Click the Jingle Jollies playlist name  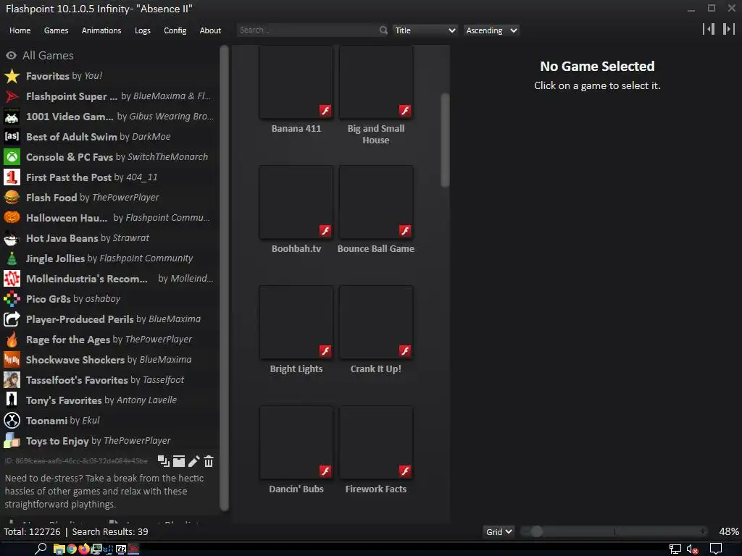pos(55,258)
